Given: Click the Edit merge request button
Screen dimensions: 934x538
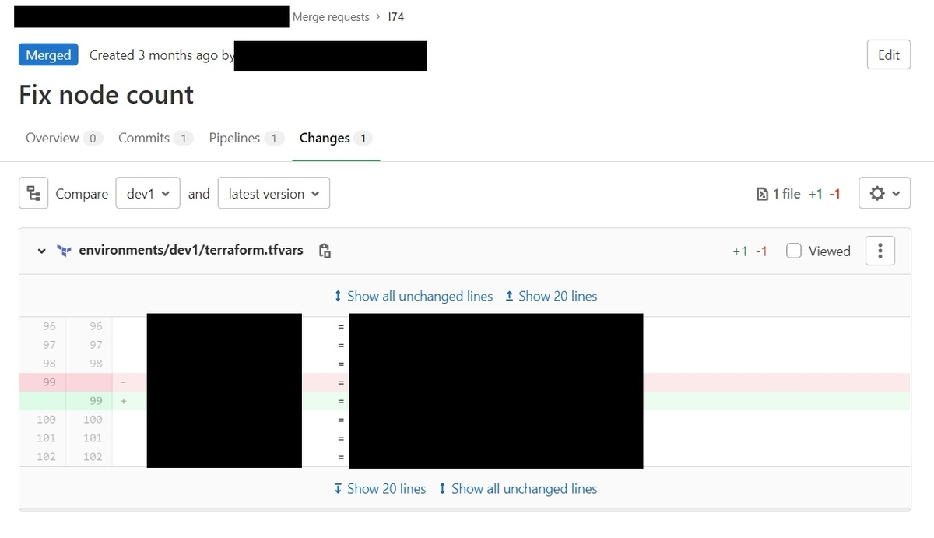Looking at the screenshot, I should pos(889,55).
